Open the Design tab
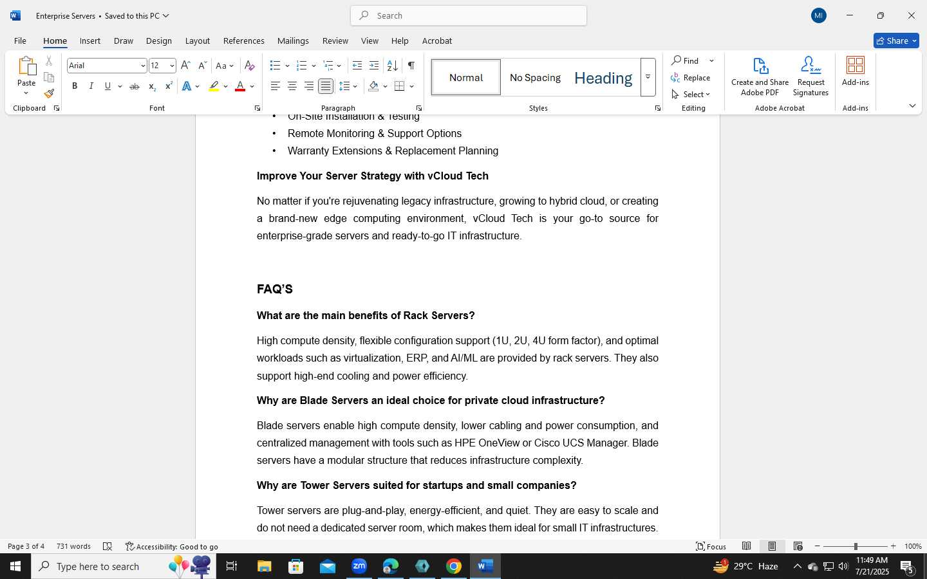 tap(158, 41)
